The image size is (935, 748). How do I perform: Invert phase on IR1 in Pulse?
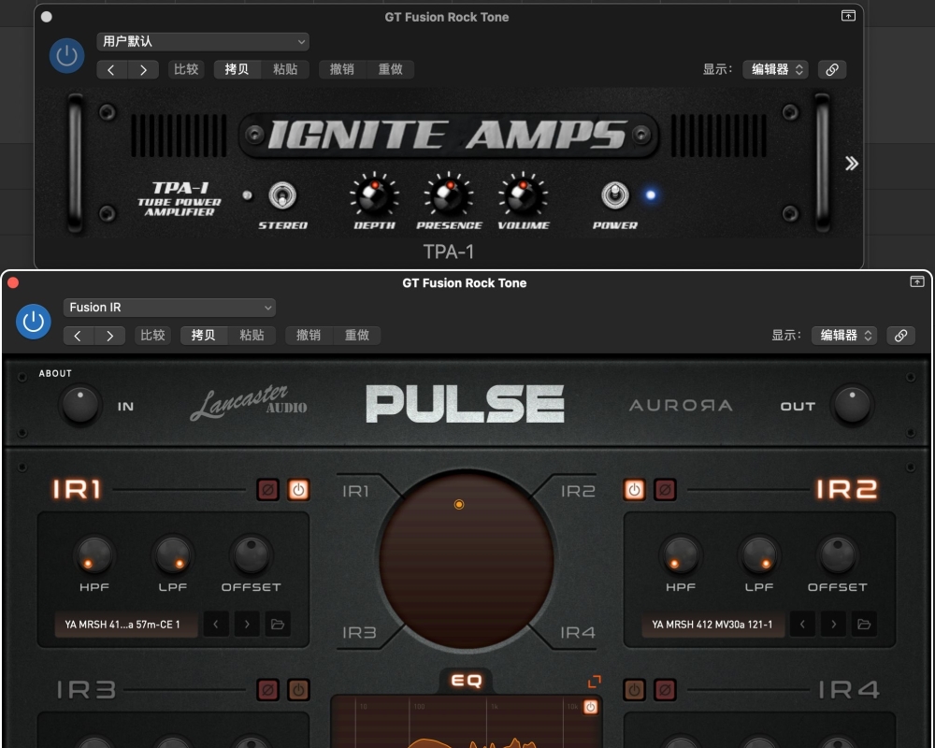coord(268,490)
